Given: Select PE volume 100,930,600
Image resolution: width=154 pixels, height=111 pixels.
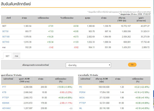Looking at the screenshot, I should (x=104, y=87).
